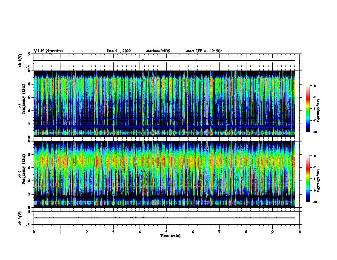337x260 pixels.
Task: Click the time axis tick label "0"
Action: coord(34,232)
